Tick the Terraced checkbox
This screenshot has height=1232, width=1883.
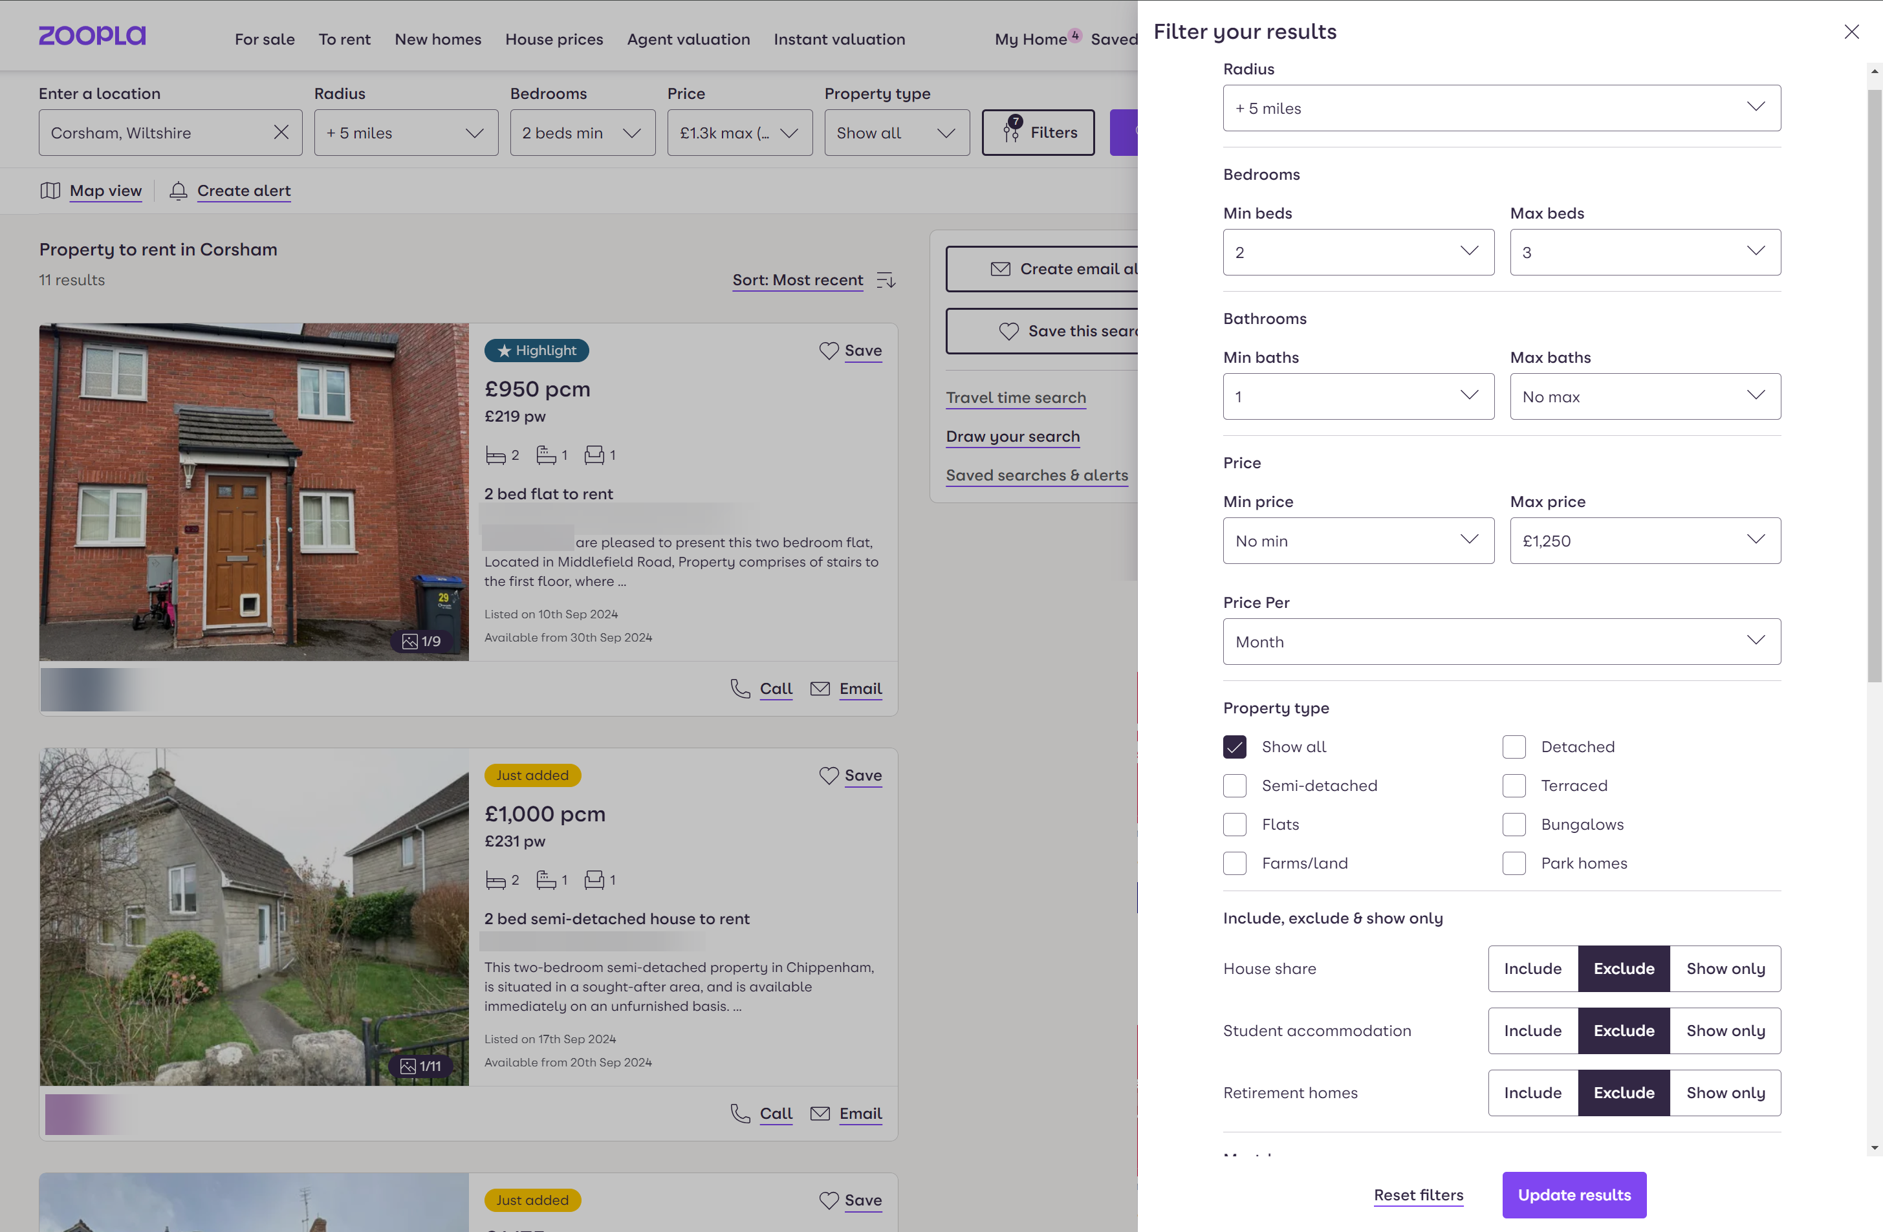[1514, 785]
